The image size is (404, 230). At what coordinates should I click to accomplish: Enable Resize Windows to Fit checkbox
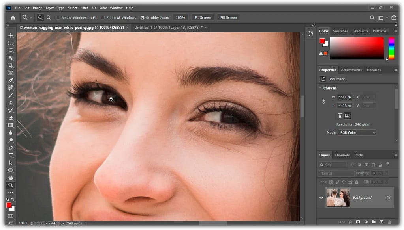(58, 18)
